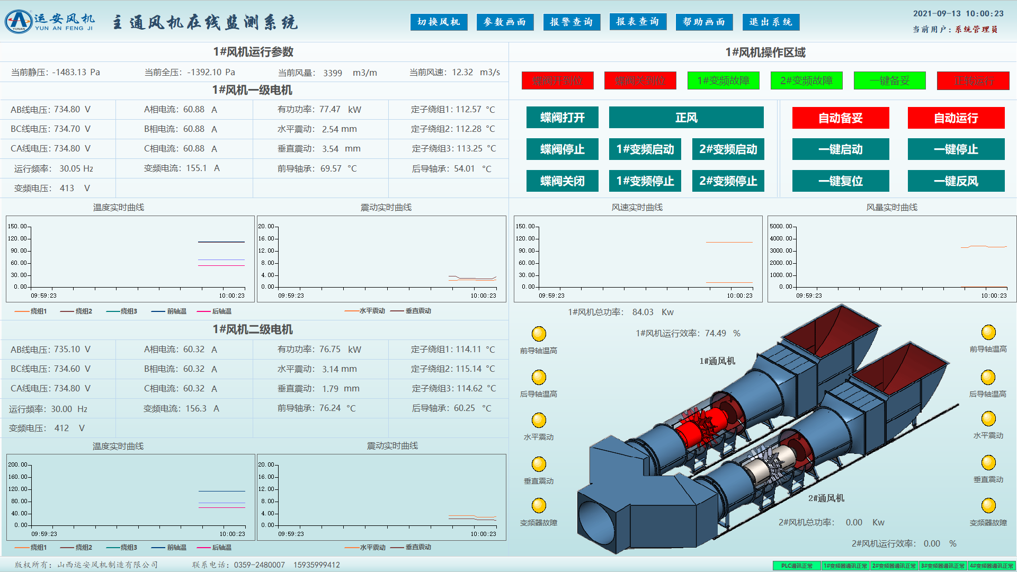This screenshot has width=1017, height=572.
Task: Click PLC通讯正常 status bar indicator
Action: pos(797,566)
